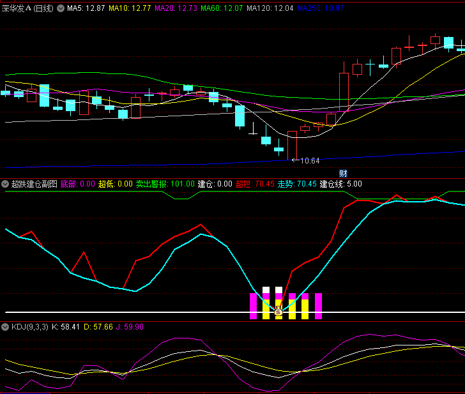465x394 pixels.
Task: Click the MA120: 12.04 label
Action: 270,8
